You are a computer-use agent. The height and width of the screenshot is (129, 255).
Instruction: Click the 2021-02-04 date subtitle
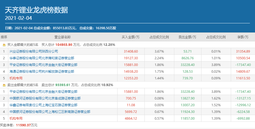click(18, 18)
